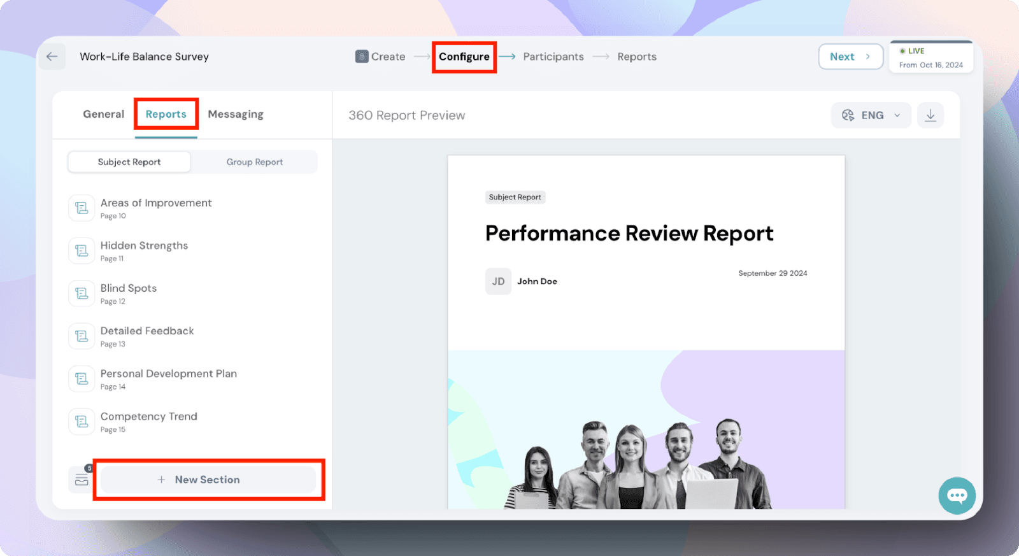
Task: Click the Blind Spots section icon
Action: click(x=82, y=294)
